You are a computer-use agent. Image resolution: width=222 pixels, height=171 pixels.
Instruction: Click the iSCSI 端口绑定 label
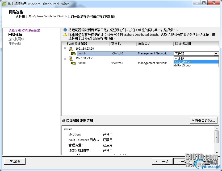pyautogui.click(x=79, y=150)
